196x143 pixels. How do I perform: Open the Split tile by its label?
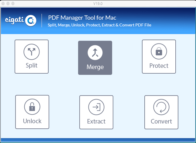click(32, 65)
